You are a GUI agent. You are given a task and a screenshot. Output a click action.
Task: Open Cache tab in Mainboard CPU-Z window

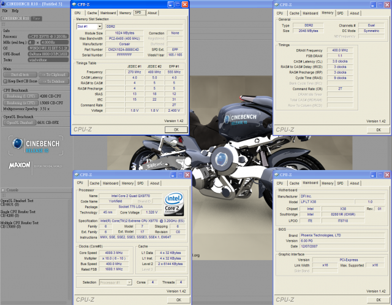click(294, 183)
